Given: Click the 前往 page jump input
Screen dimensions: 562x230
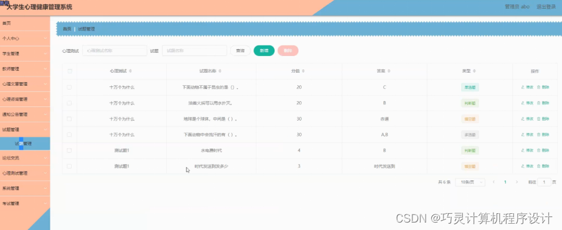Looking at the screenshot, I should coord(545,182).
